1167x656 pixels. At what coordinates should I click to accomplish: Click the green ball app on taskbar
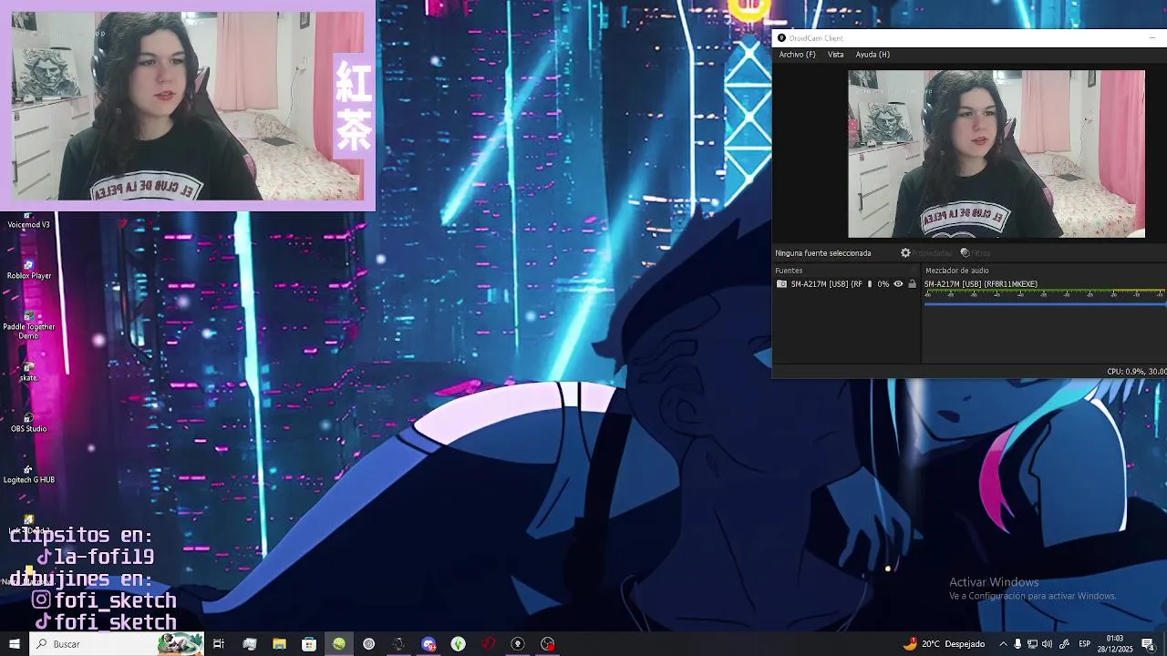coord(339,644)
